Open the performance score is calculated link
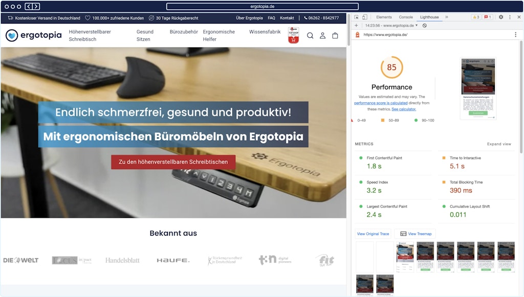524x297 pixels. click(x=381, y=103)
